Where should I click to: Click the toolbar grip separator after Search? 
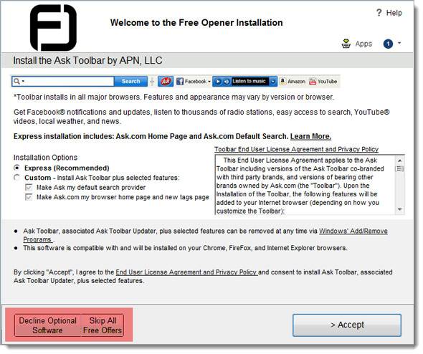(153, 82)
